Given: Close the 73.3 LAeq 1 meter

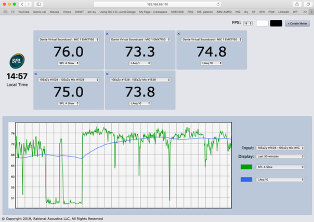Looking at the screenshot, I should click(x=108, y=33).
